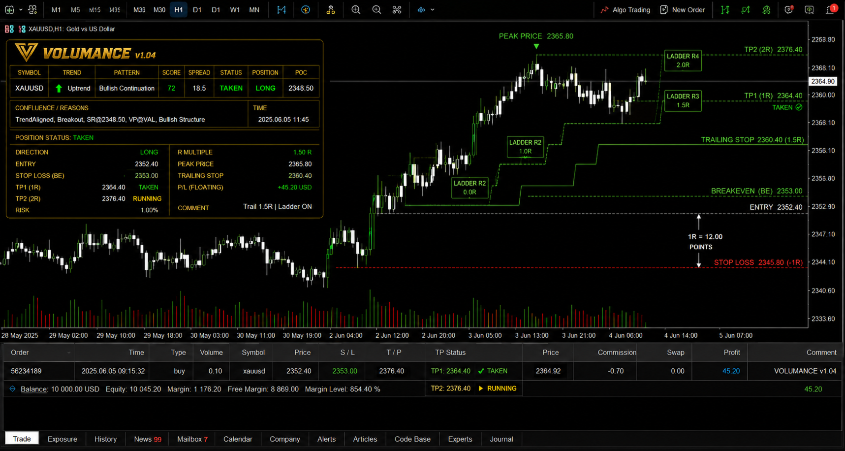The width and height of the screenshot is (845, 451).
Task: Click the objects tree icon in toolbar
Action: click(331, 10)
